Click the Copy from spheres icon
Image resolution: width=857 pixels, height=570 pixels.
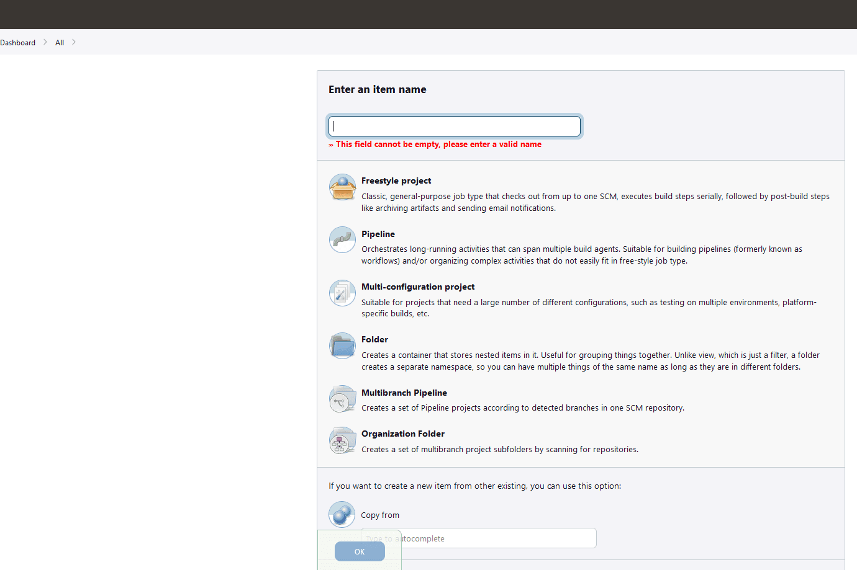342,514
